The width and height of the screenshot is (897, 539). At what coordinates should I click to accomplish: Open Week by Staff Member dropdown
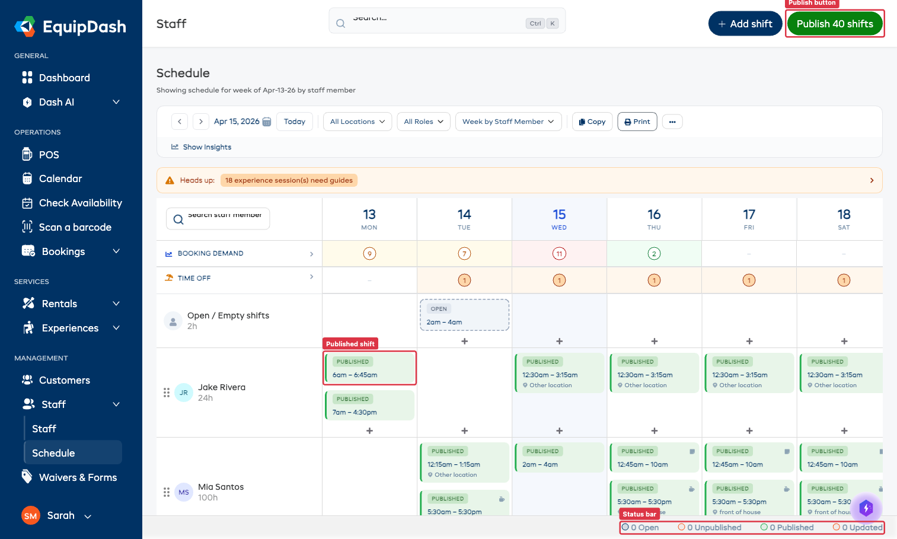(x=509, y=122)
